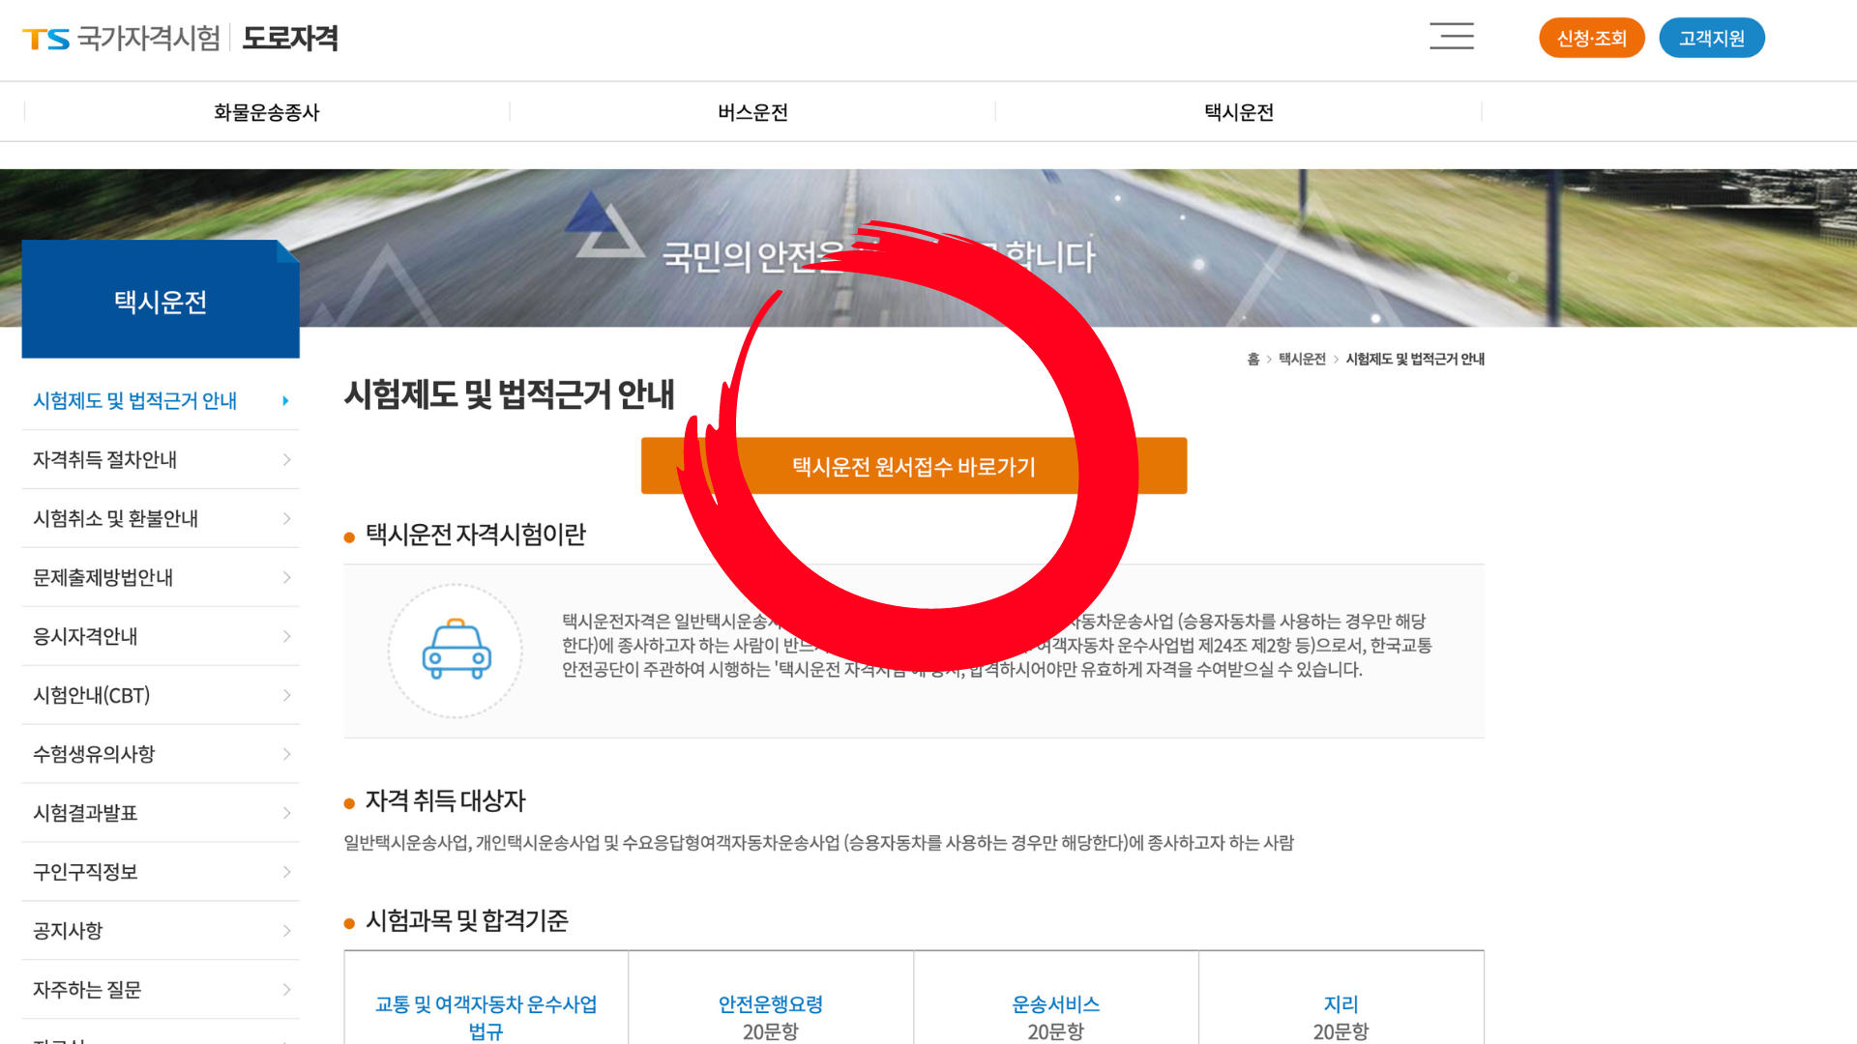The width and height of the screenshot is (1857, 1044).
Task: Open 시험안내(CBT) in sidebar
Action: pyautogui.click(x=92, y=695)
